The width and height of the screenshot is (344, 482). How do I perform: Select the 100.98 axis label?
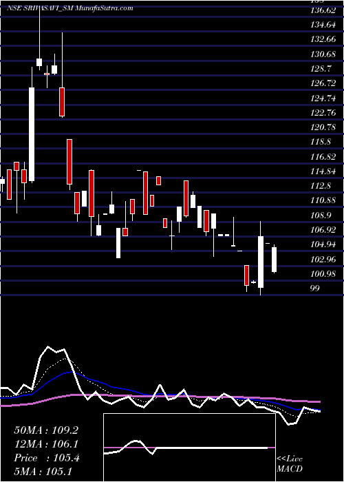coord(323,273)
